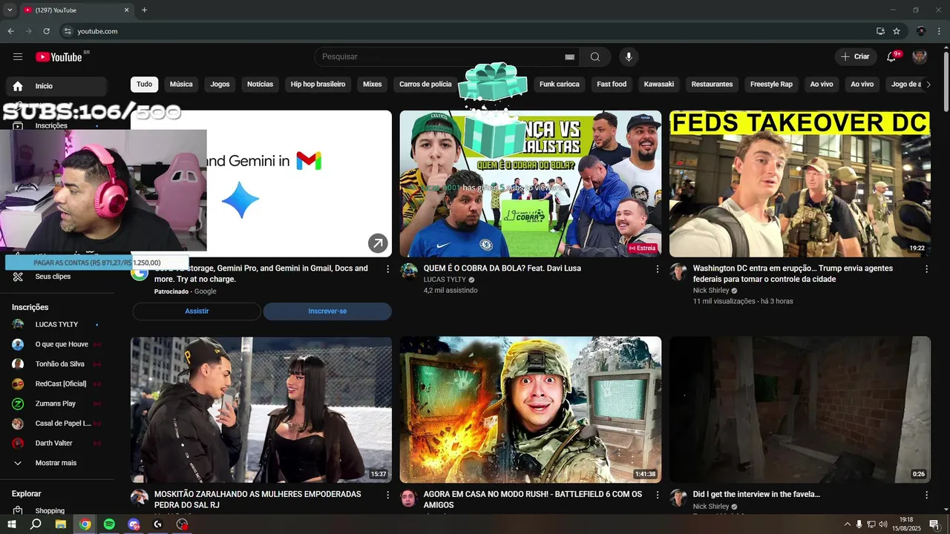Image resolution: width=950 pixels, height=534 pixels.
Task: Open the YouTube hamburger guide menu
Action: (x=18, y=57)
